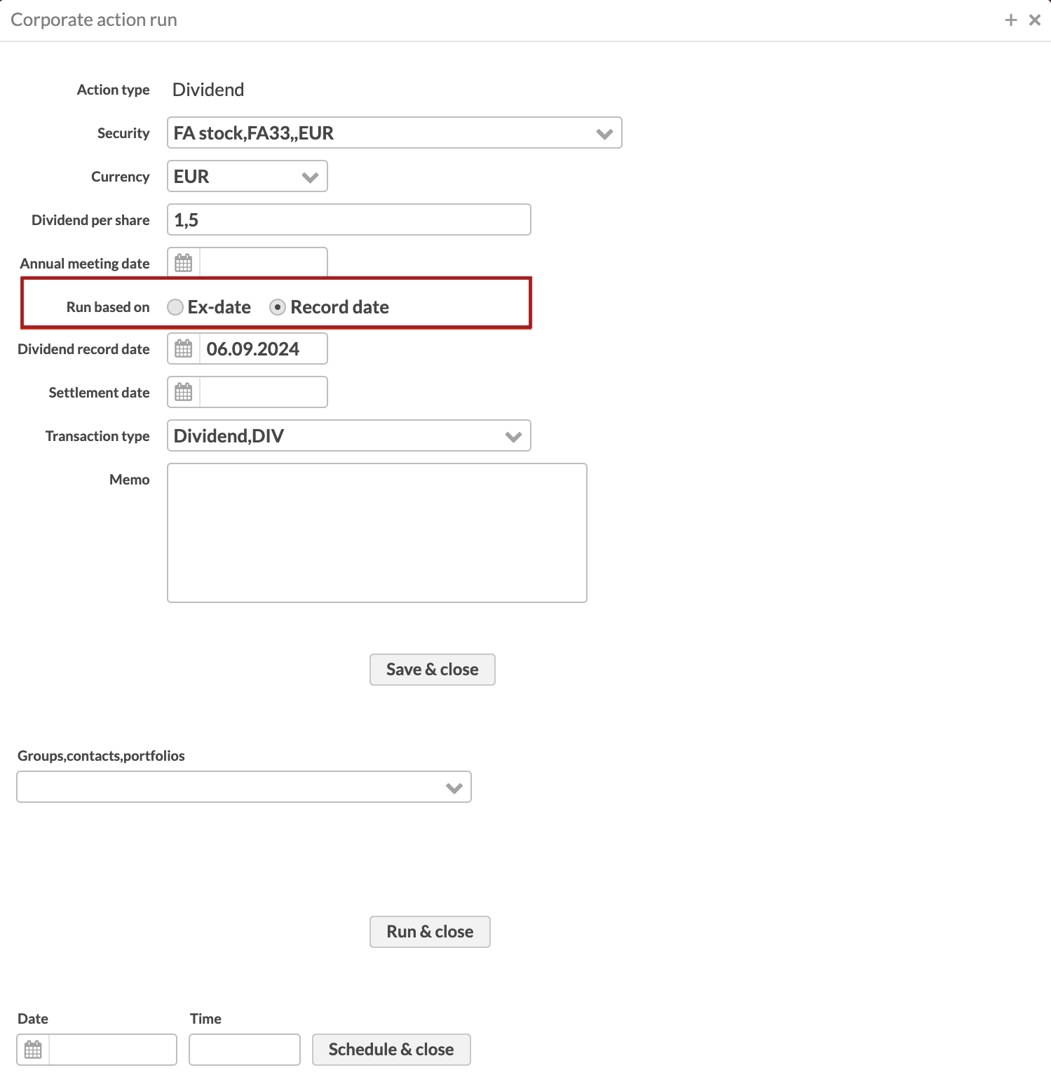Open calendar picker for Settlement date
Viewport: 1051px width, 1077px height.
184,392
